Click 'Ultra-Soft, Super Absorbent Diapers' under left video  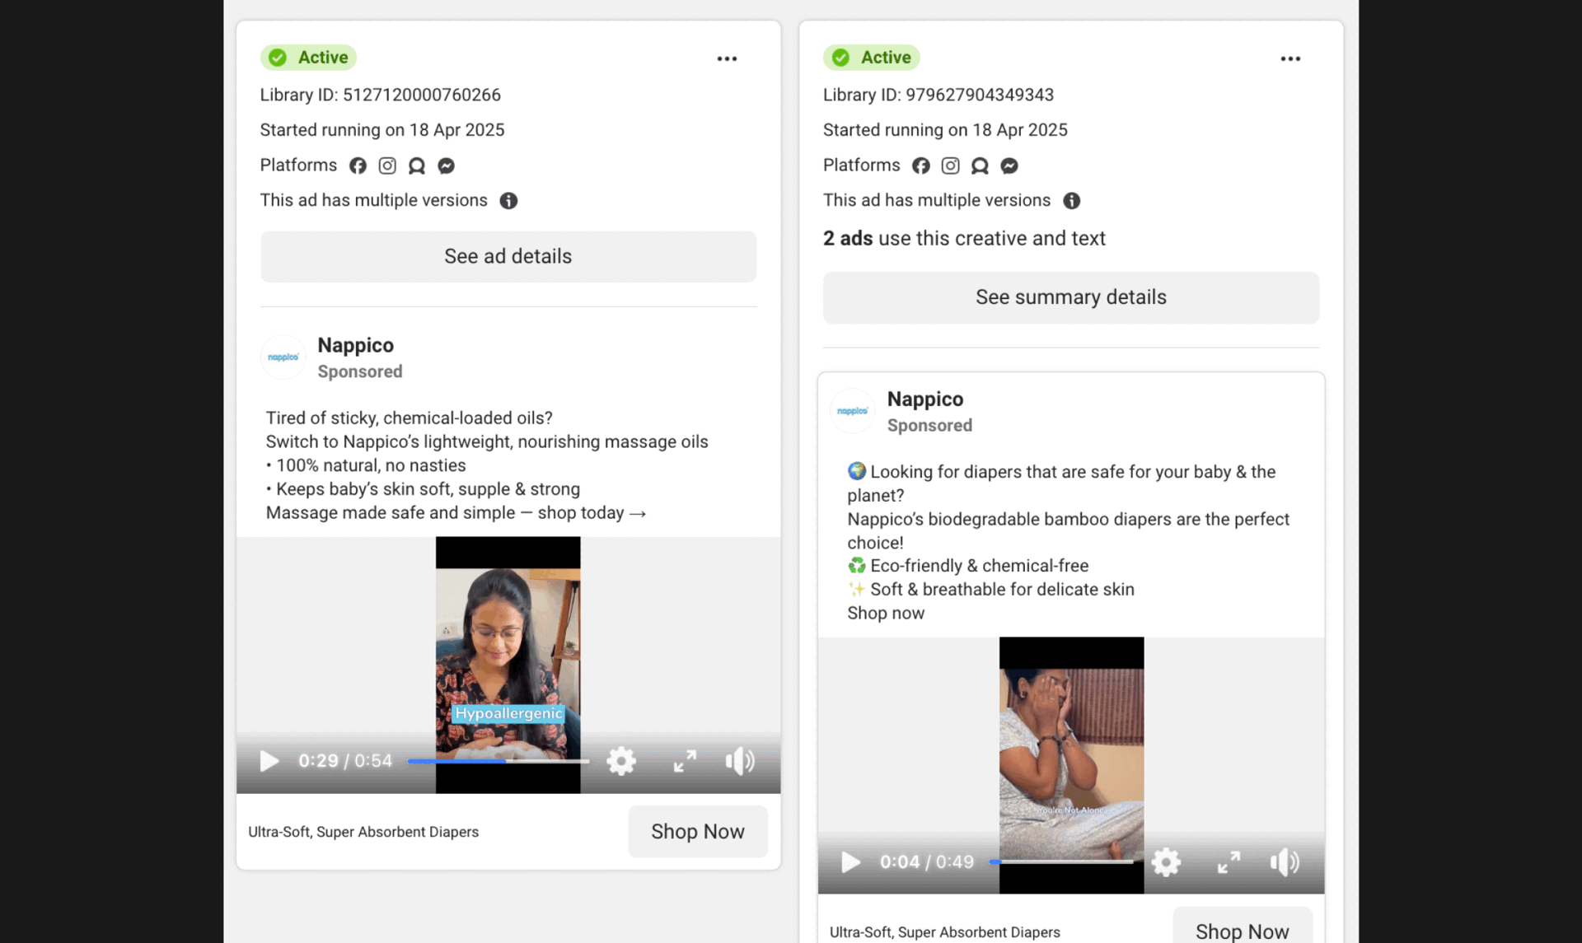pos(363,832)
